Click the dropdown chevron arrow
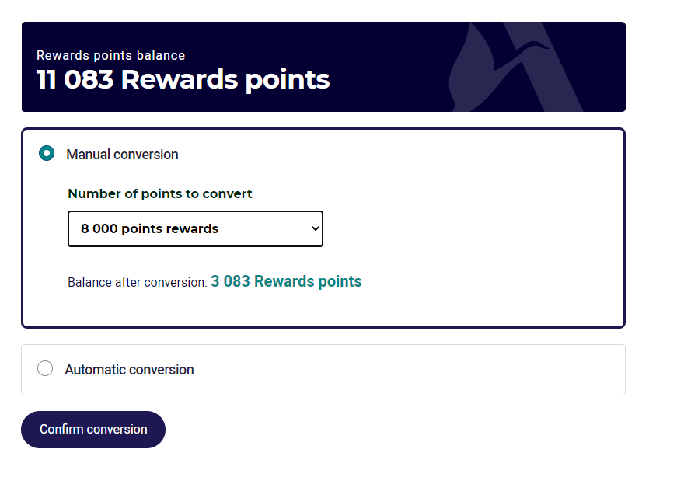Viewport: 684px width, 484px height. 316,228
